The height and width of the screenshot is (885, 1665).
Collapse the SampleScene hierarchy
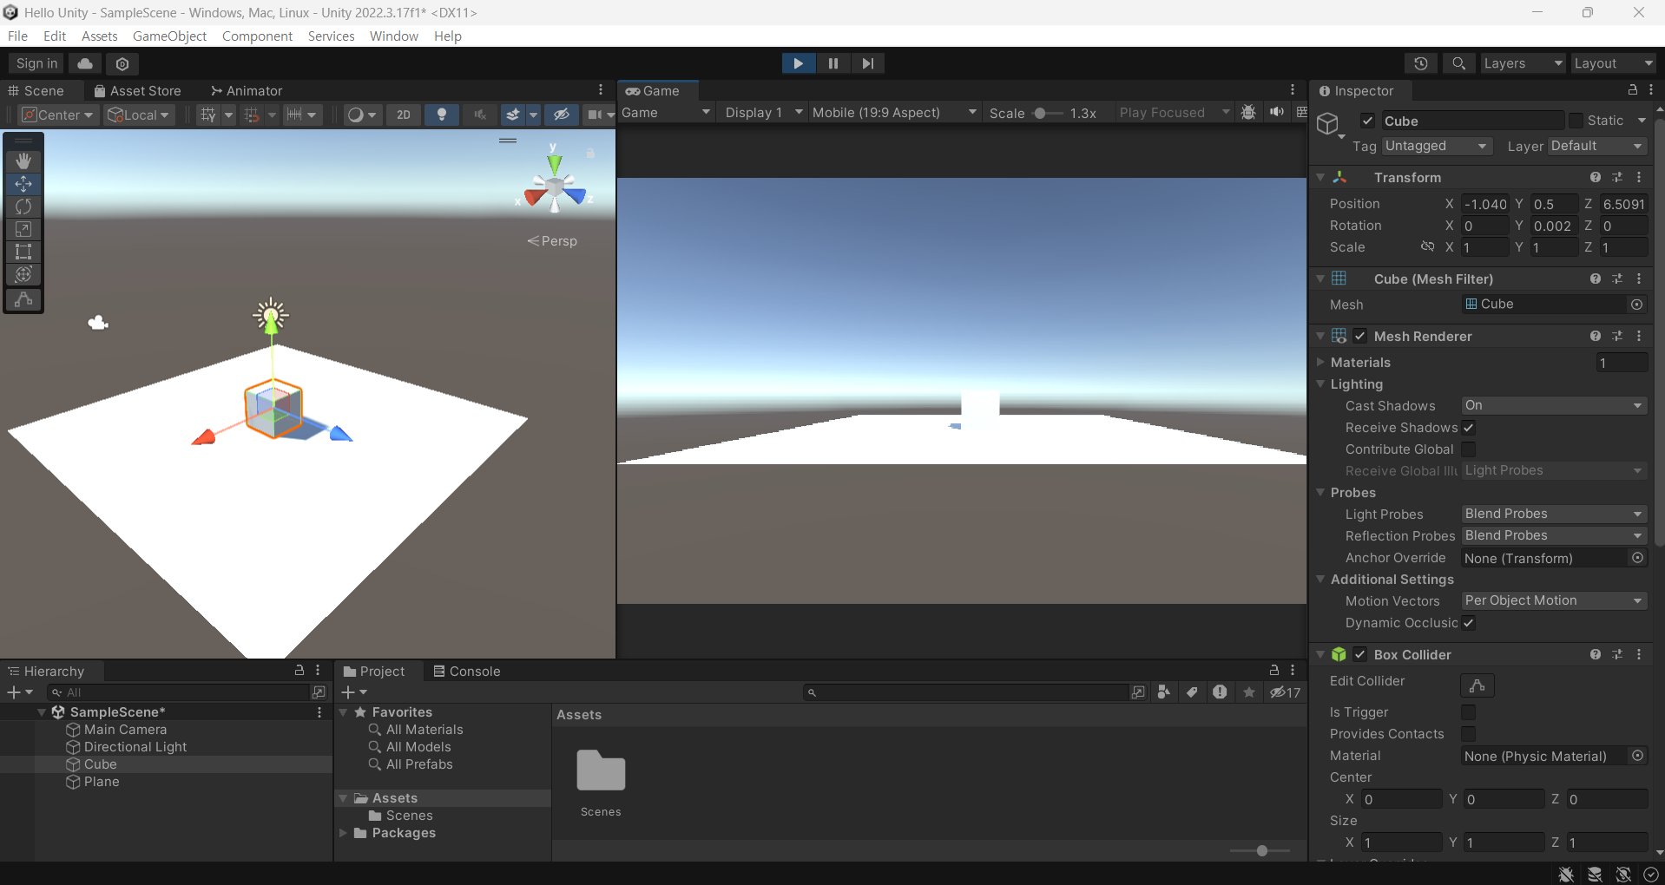click(42, 711)
